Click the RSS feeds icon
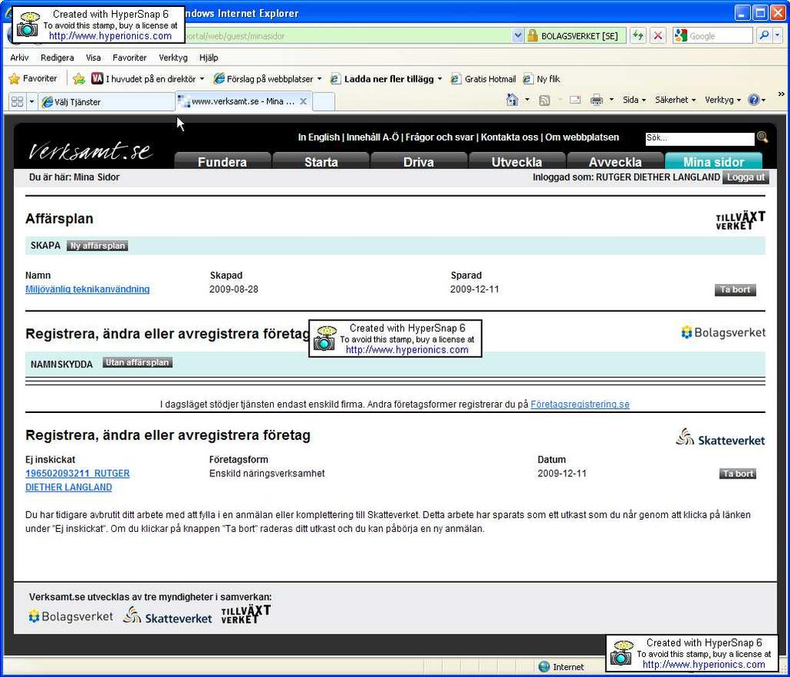 click(x=544, y=100)
